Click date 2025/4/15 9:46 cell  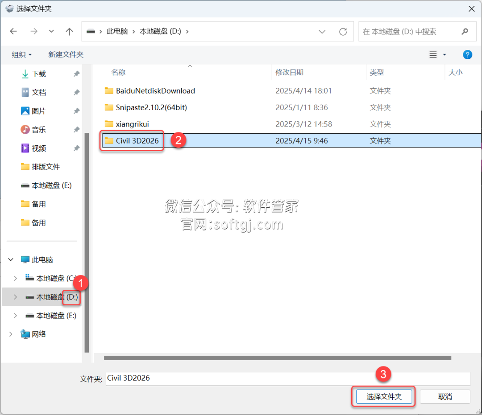coord(301,140)
